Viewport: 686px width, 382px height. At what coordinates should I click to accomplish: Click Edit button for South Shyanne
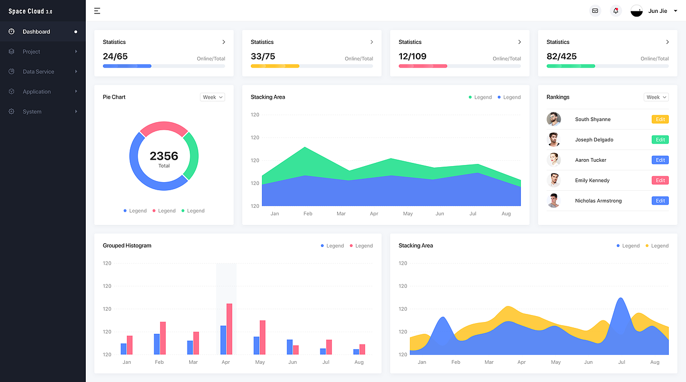point(660,119)
